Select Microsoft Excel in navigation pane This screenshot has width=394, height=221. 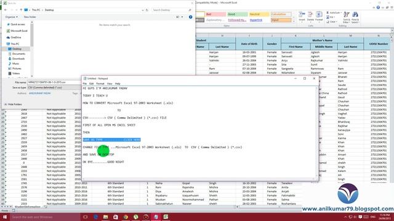click(17, 31)
